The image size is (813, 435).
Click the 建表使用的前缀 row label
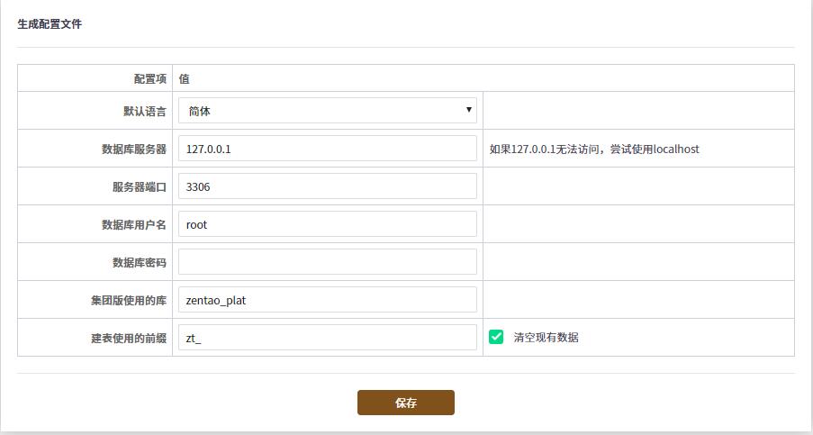tap(128, 339)
